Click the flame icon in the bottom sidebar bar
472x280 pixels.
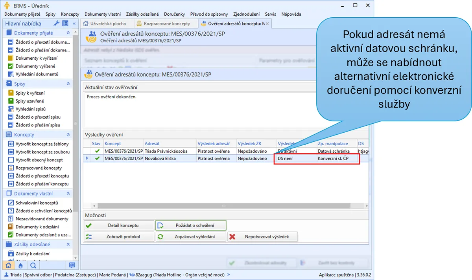20,265
